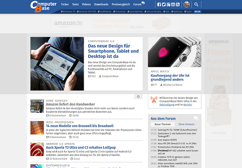Open forum thread HP G62 schaltet nach kurzer Zeit ab
This screenshot has height=168, width=242.
(x=178, y=152)
